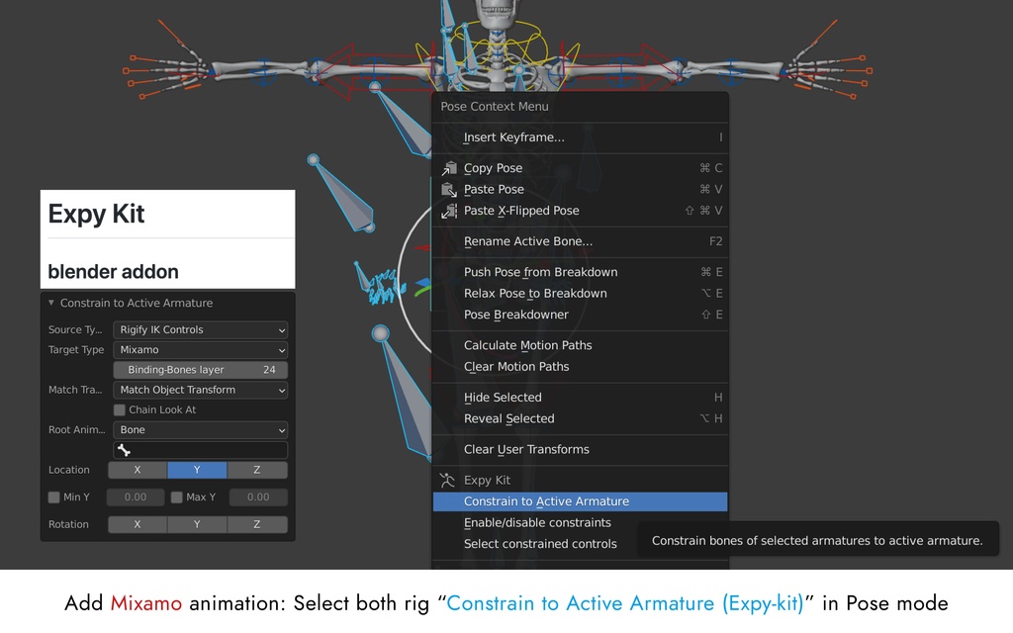Toggle the Rotation X button

(x=137, y=524)
